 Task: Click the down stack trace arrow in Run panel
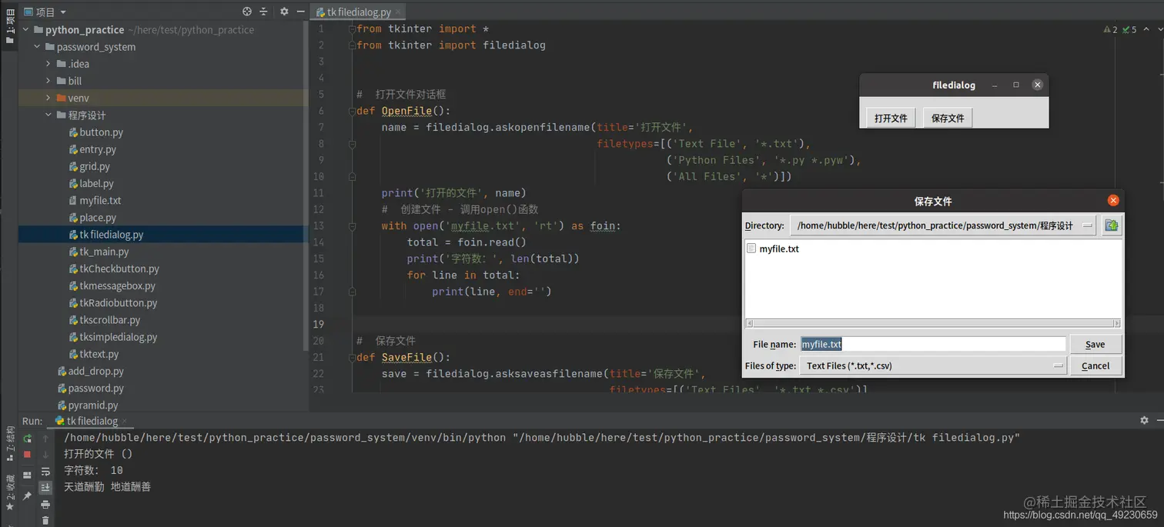(x=45, y=455)
